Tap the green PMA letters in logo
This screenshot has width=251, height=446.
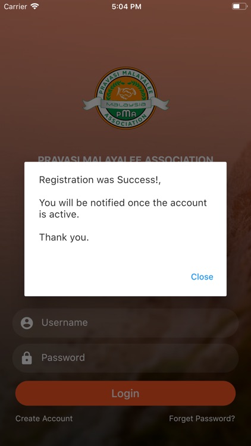[126, 114]
